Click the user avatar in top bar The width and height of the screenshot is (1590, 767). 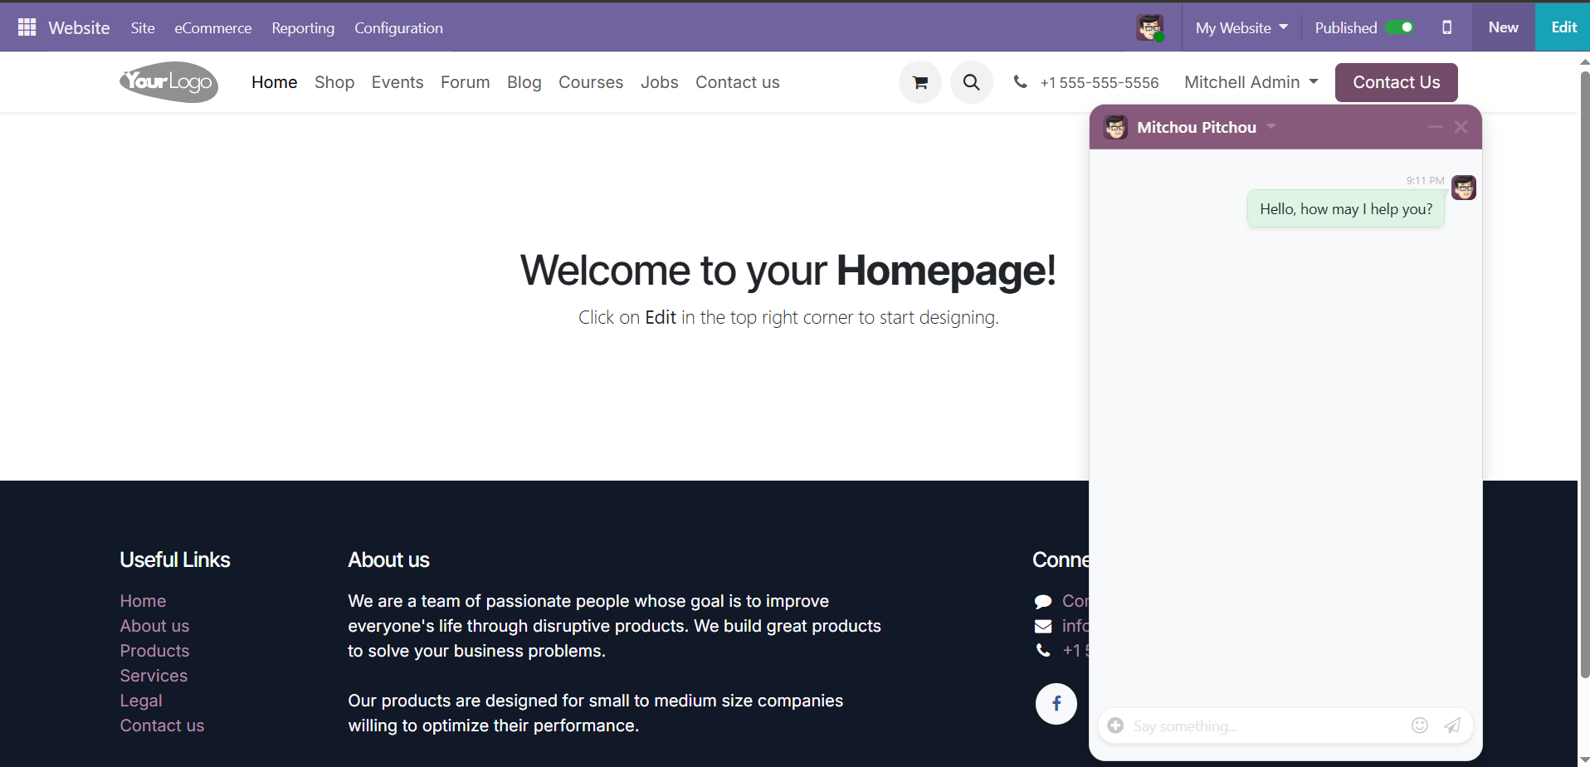1149,27
